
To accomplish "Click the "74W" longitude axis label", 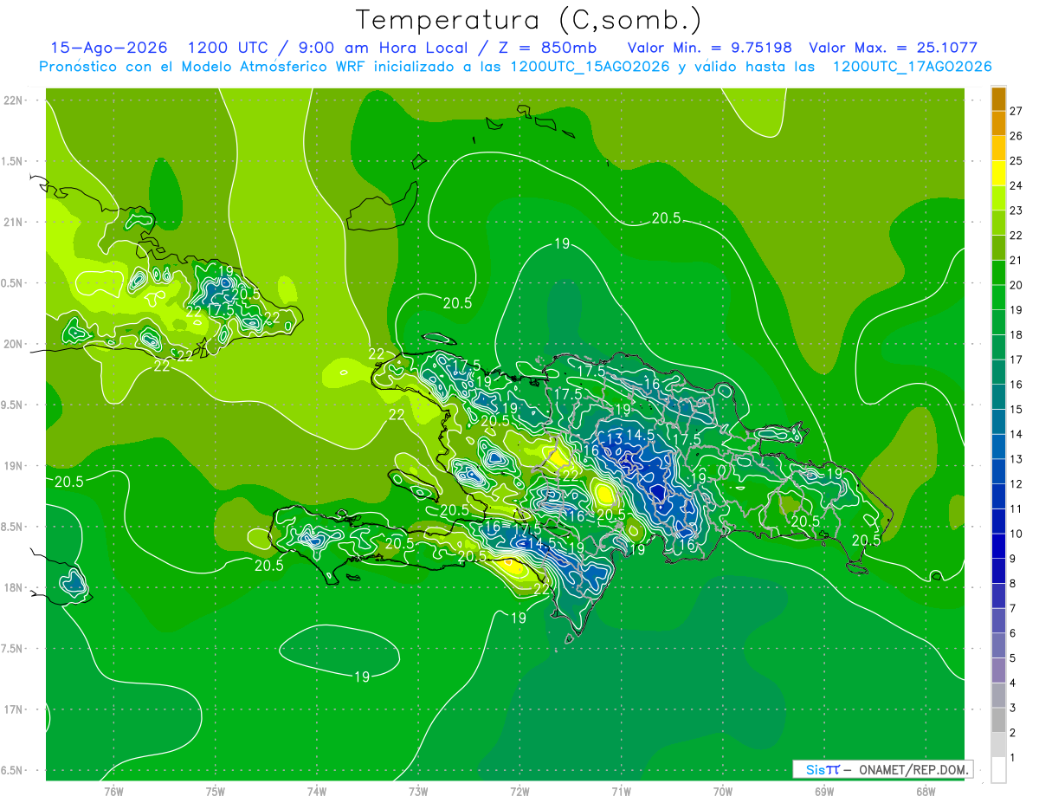I will 317,791.
